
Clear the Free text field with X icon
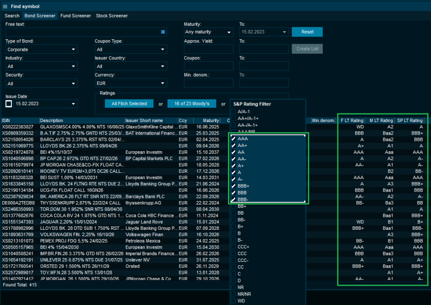click(163, 32)
